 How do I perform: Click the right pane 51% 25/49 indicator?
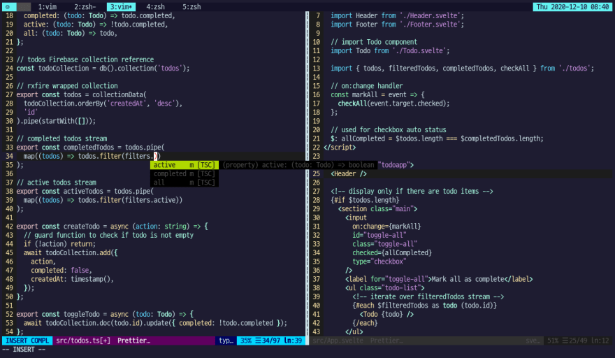click(578, 341)
